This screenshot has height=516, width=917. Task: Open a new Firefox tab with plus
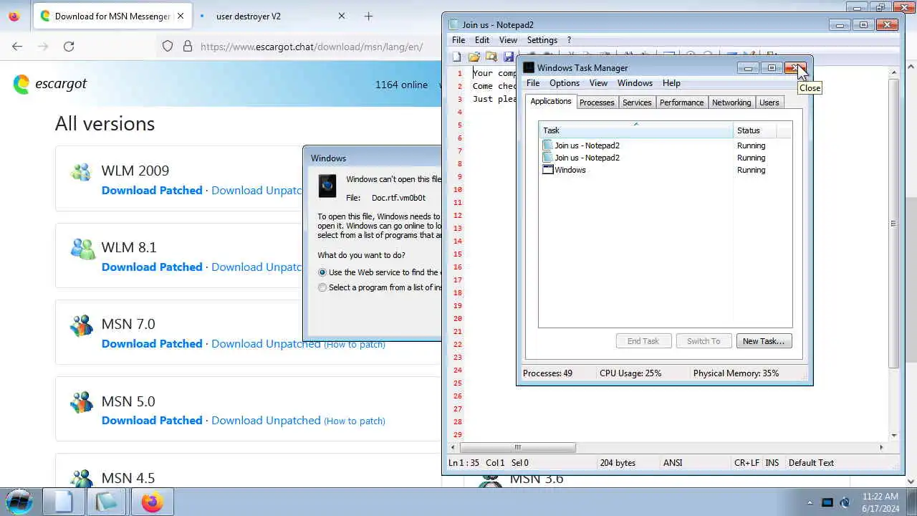click(368, 16)
